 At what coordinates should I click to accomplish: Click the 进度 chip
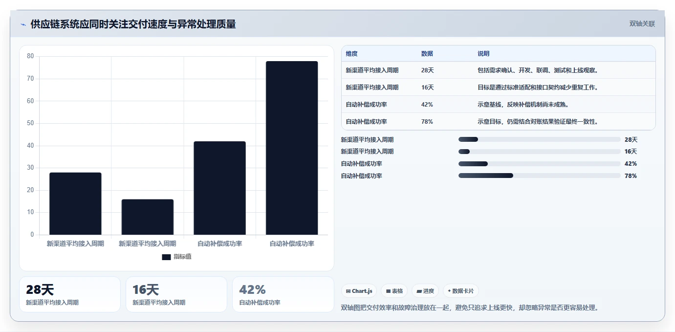(425, 291)
